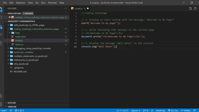Image resolution: width=199 pixels, height=112 pixels.
Task: Open changes compare icon in editor toolbar
Action: [191, 8]
